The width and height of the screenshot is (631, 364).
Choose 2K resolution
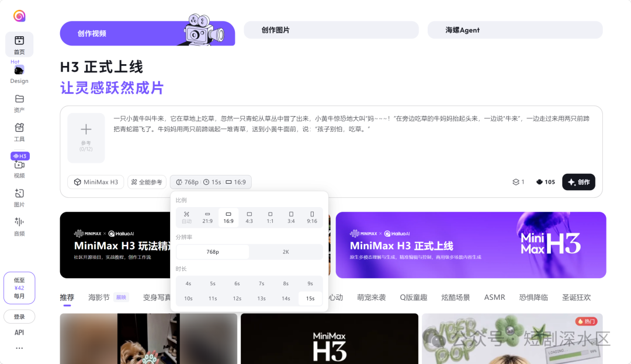[286, 252]
